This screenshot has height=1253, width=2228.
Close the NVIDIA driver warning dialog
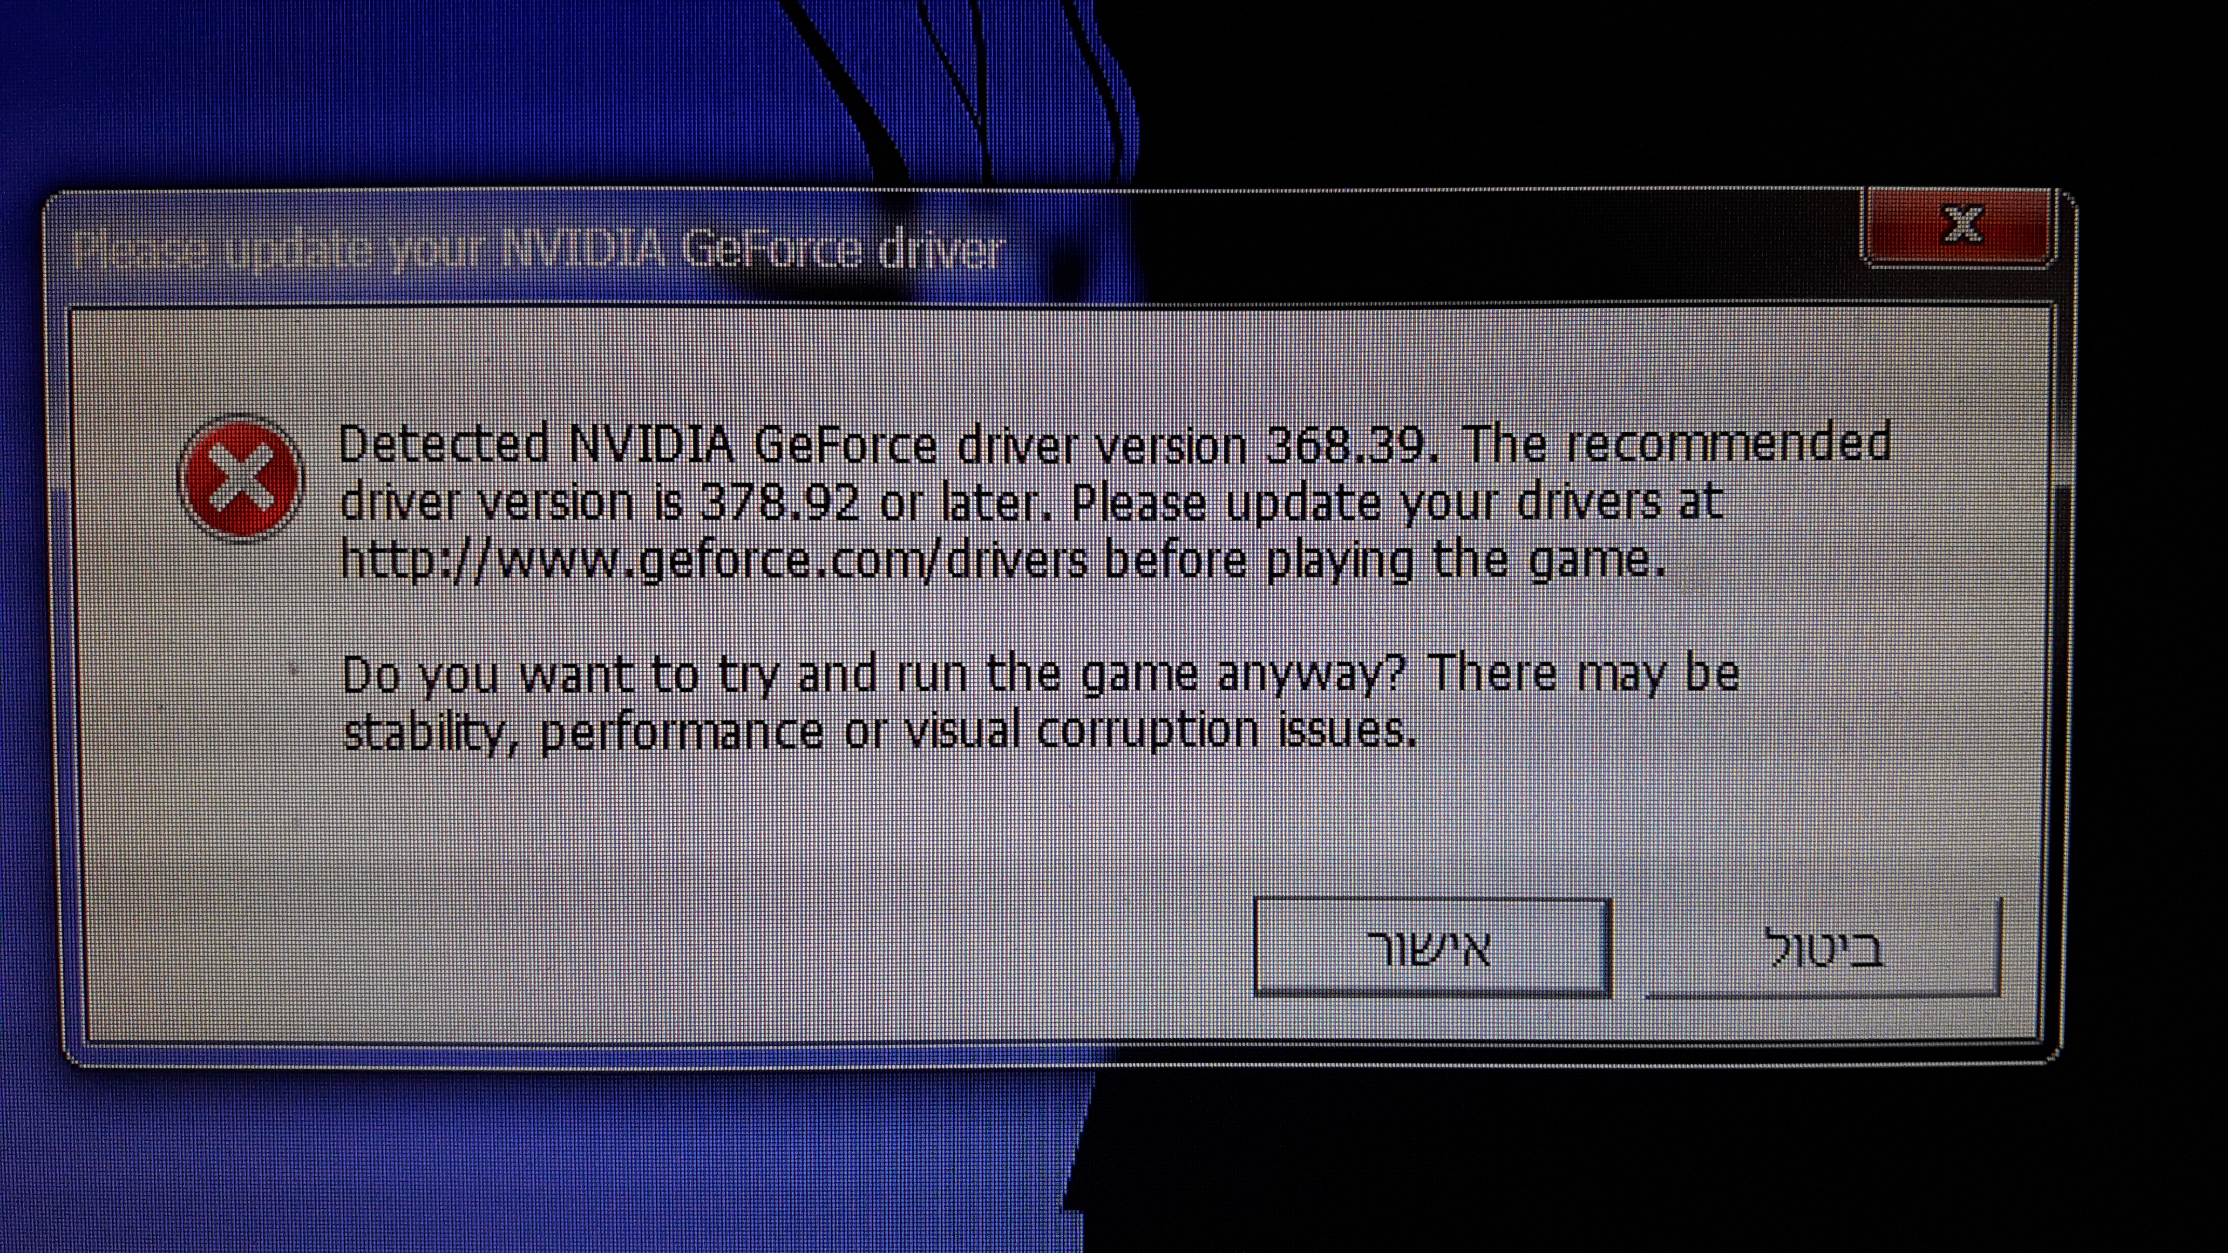coord(1960,227)
